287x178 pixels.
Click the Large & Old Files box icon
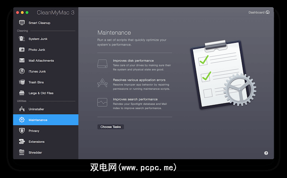point(22,93)
